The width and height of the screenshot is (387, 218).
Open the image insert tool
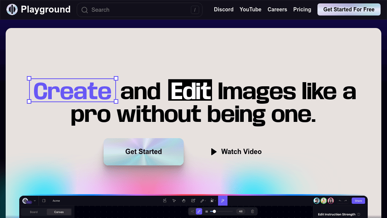pos(193,201)
